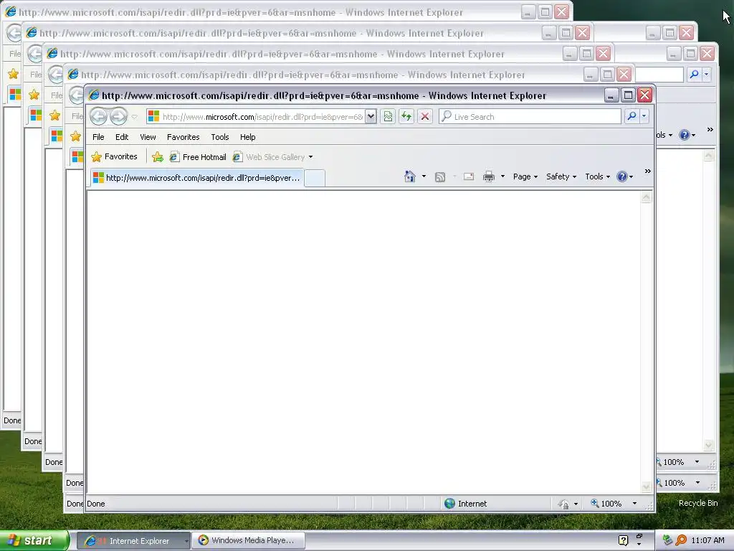The height and width of the screenshot is (551, 734).
Task: Click the 100% zoom level button in front window
Action: pyautogui.click(x=606, y=504)
